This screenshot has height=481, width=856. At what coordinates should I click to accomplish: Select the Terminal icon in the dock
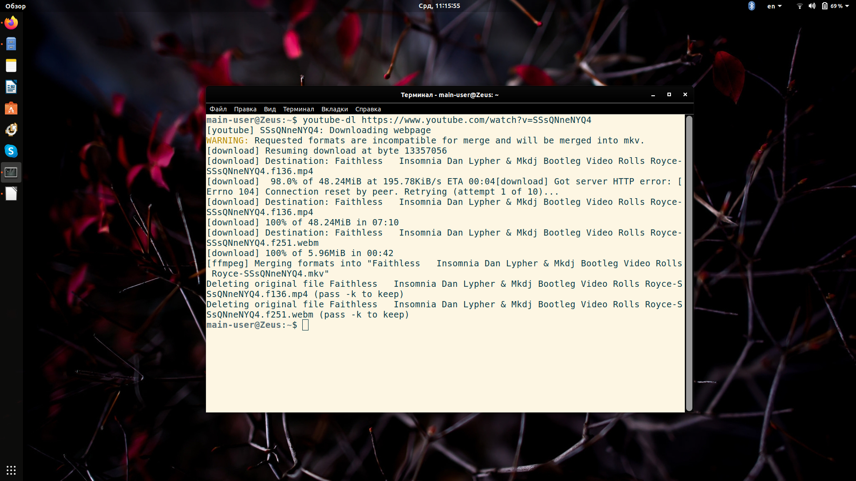click(x=11, y=172)
